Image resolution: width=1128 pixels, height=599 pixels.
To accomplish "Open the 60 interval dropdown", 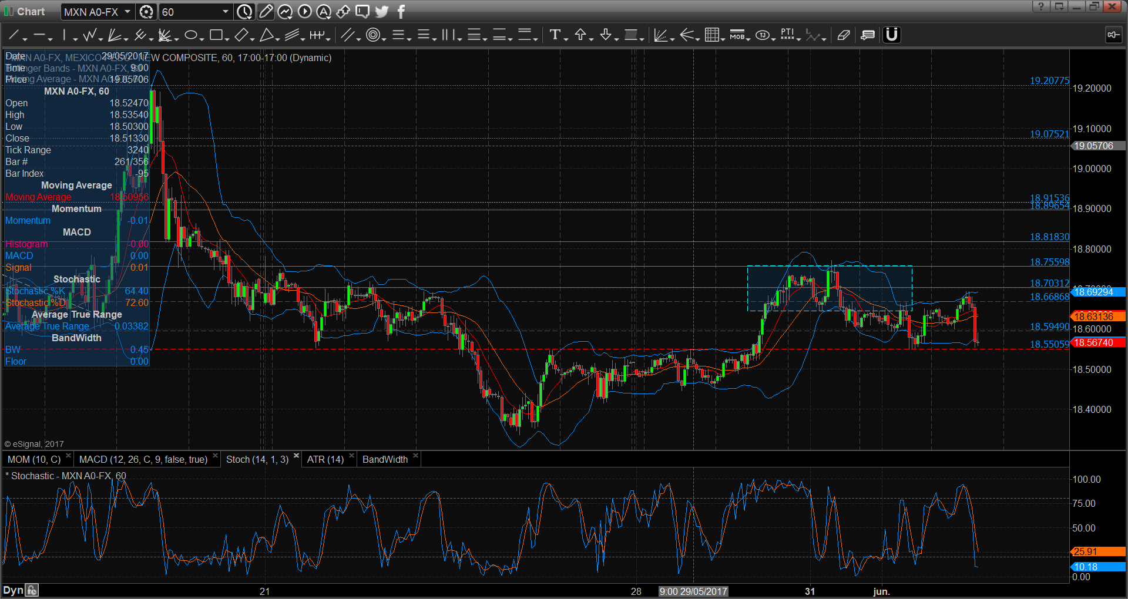I will (x=225, y=12).
